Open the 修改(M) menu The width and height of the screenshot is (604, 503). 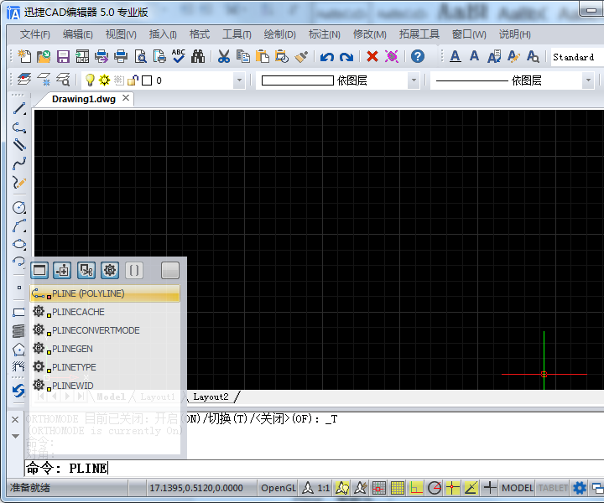tap(370, 34)
